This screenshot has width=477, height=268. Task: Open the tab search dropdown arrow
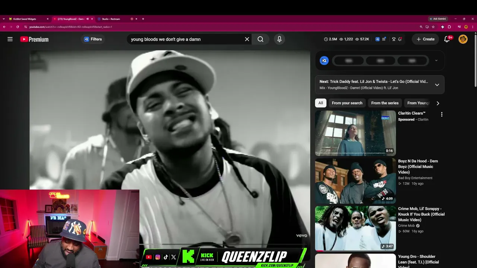tap(4, 19)
